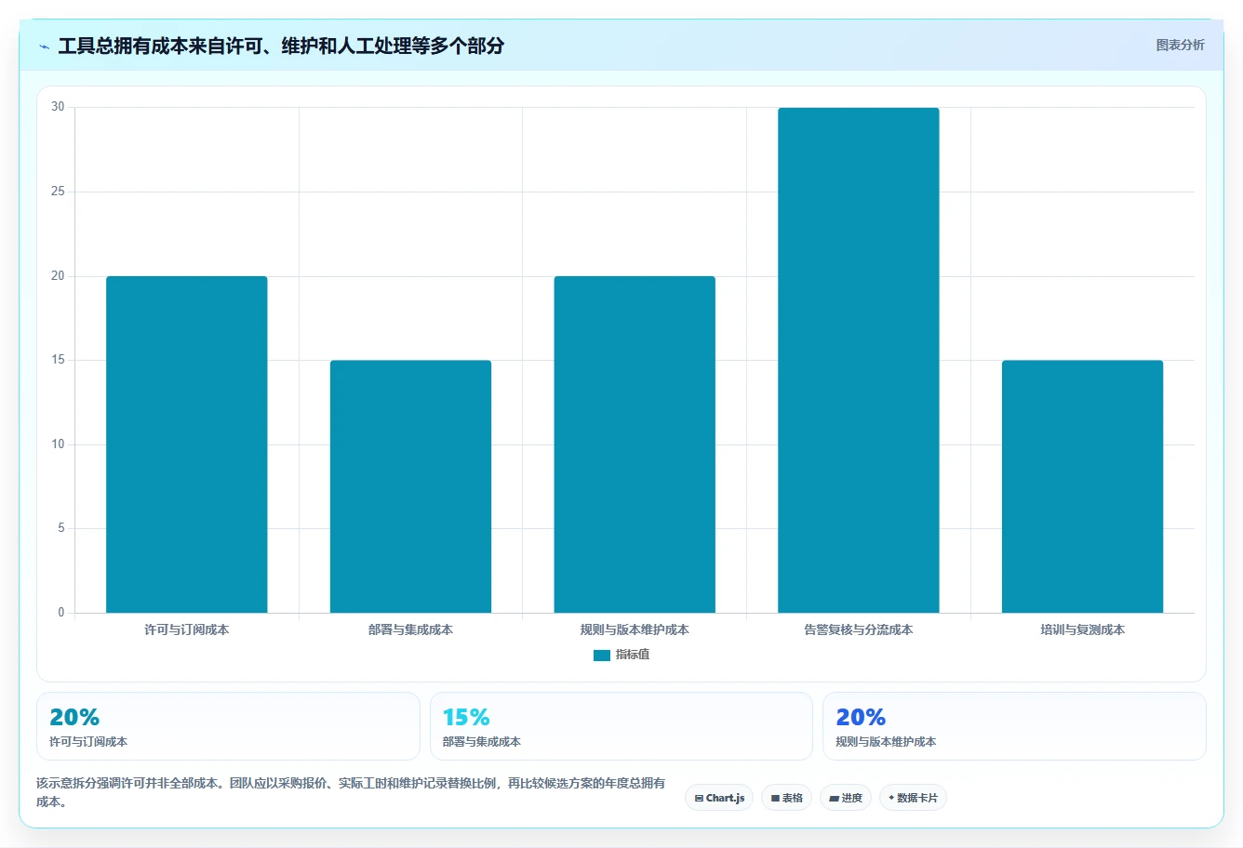The height and width of the screenshot is (848, 1243).
Task: Click the lightning icon beside the chart title
Action: coord(44,46)
